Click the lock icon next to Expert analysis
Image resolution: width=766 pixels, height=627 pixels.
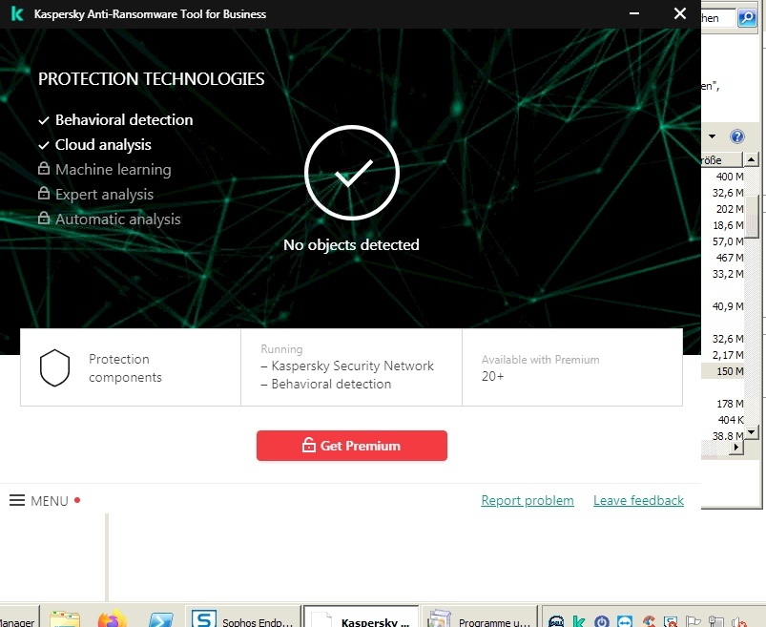[x=44, y=193]
